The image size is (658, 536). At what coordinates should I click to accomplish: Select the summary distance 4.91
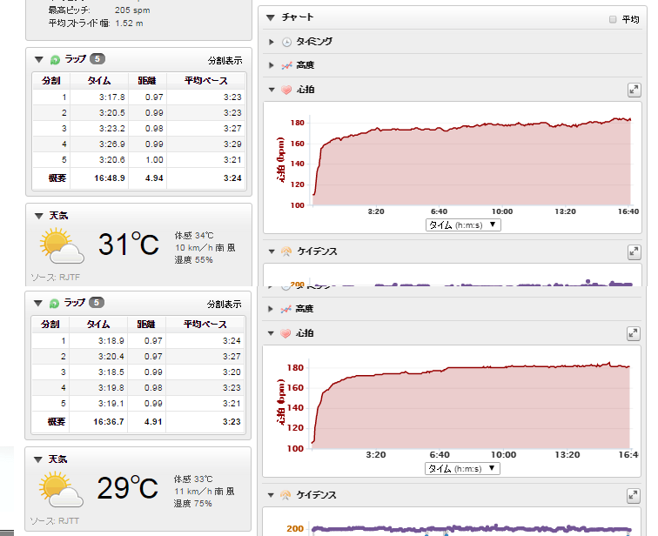153,422
